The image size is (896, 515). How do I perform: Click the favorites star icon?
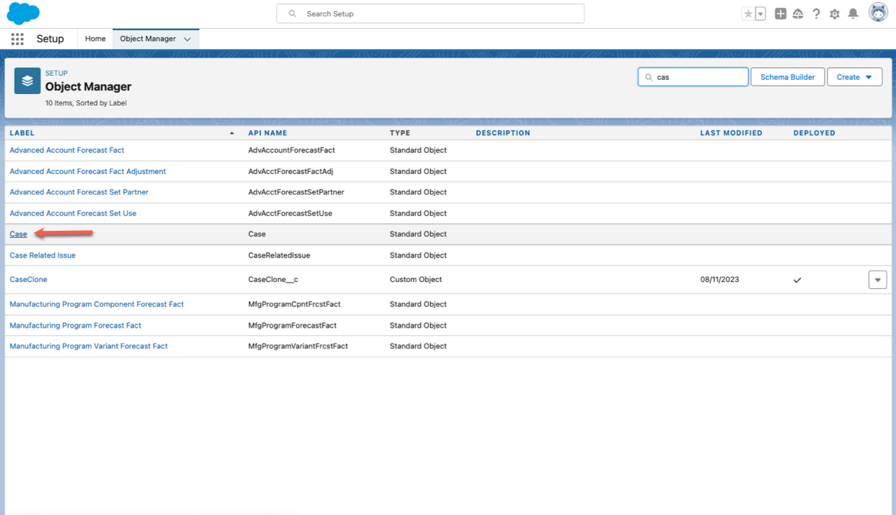pyautogui.click(x=749, y=14)
